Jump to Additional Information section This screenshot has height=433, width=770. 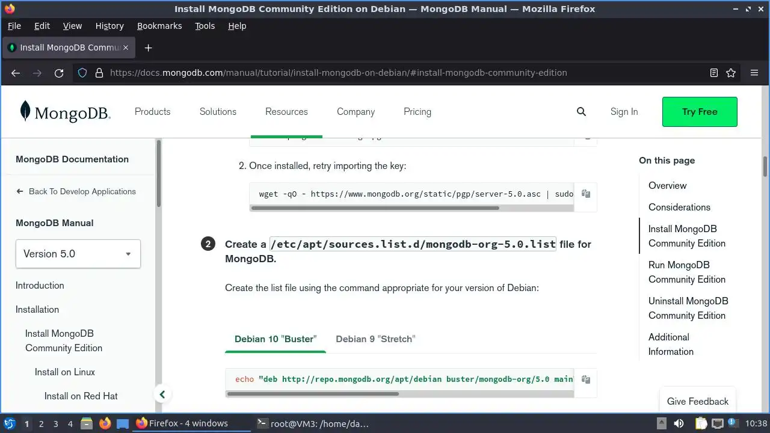coord(671,345)
